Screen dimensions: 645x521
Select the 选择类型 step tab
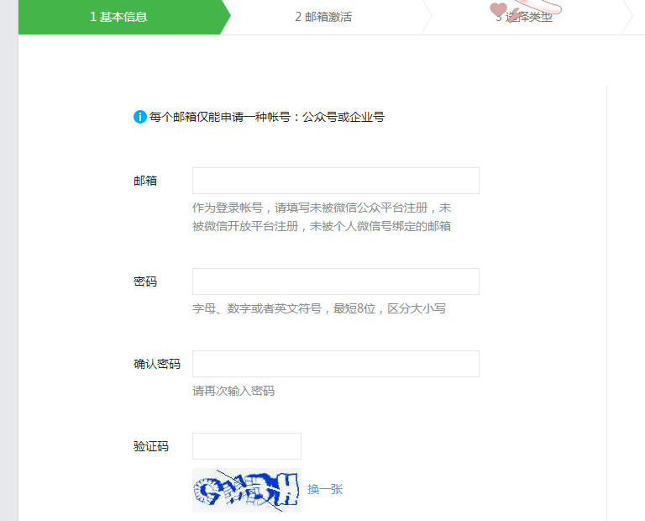[524, 17]
